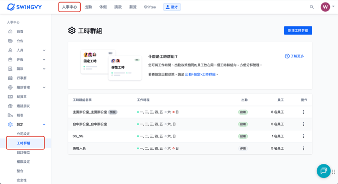Open actions menu for 主要辦公室_主要辦公室 row

click(x=303, y=112)
